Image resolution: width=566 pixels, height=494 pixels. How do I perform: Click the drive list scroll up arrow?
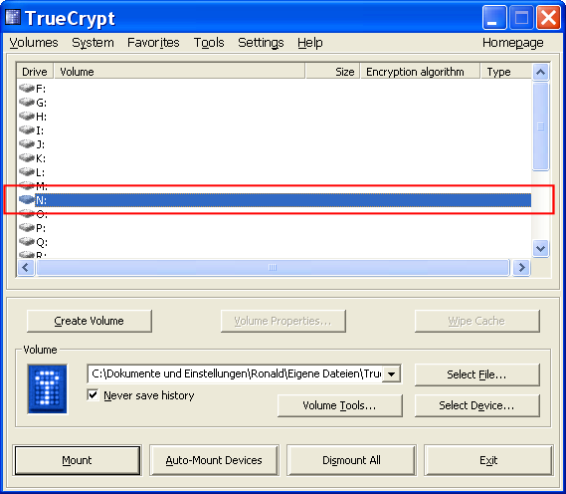[x=540, y=73]
